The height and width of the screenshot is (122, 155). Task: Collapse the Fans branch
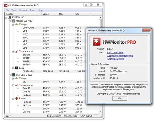(13, 68)
